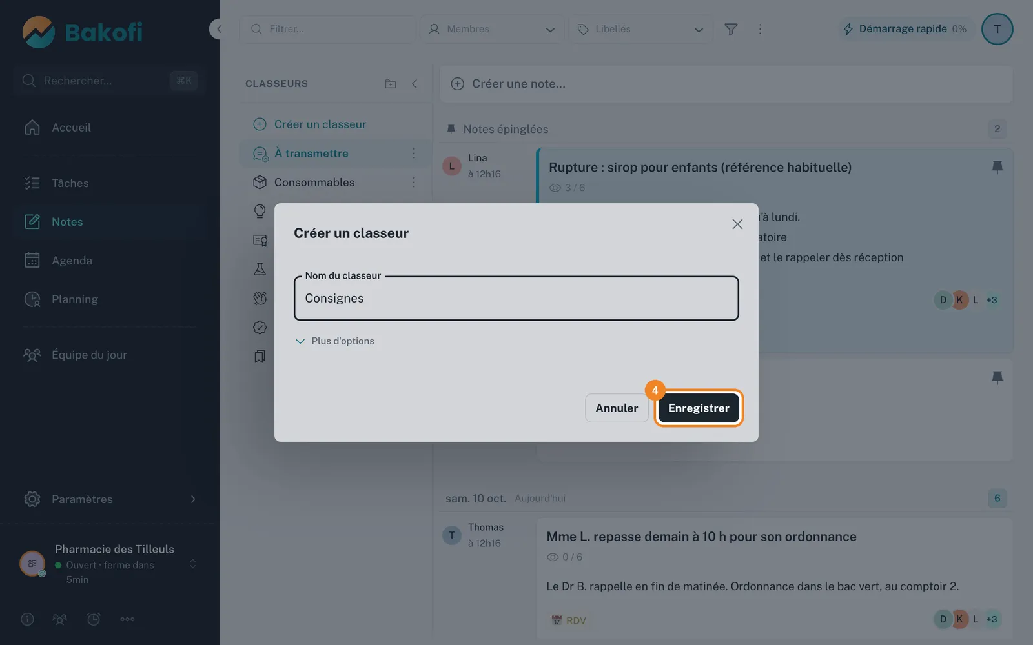Open Équipe du jour
Viewport: 1033px width, 645px height.
(x=110, y=355)
